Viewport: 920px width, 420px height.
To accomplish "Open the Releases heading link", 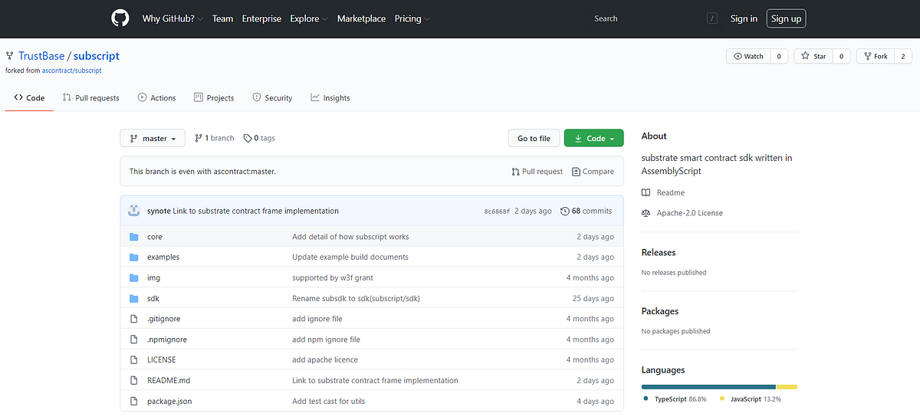I will 659,252.
